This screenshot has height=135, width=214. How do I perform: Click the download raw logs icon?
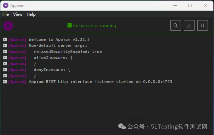[189, 25]
